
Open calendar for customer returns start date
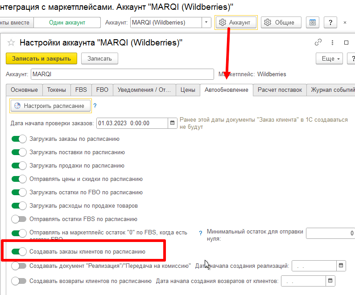(x=330, y=281)
